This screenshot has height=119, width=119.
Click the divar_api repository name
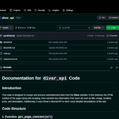[x=8, y=18]
